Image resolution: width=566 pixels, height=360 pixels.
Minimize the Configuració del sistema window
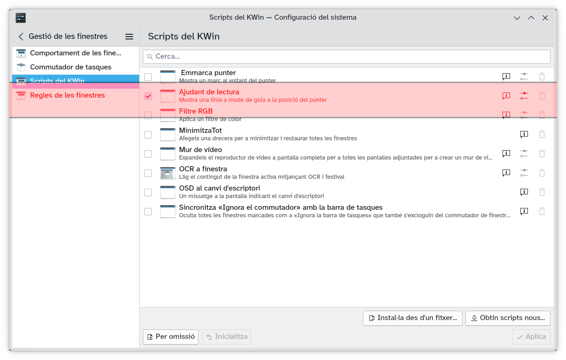pyautogui.click(x=517, y=18)
